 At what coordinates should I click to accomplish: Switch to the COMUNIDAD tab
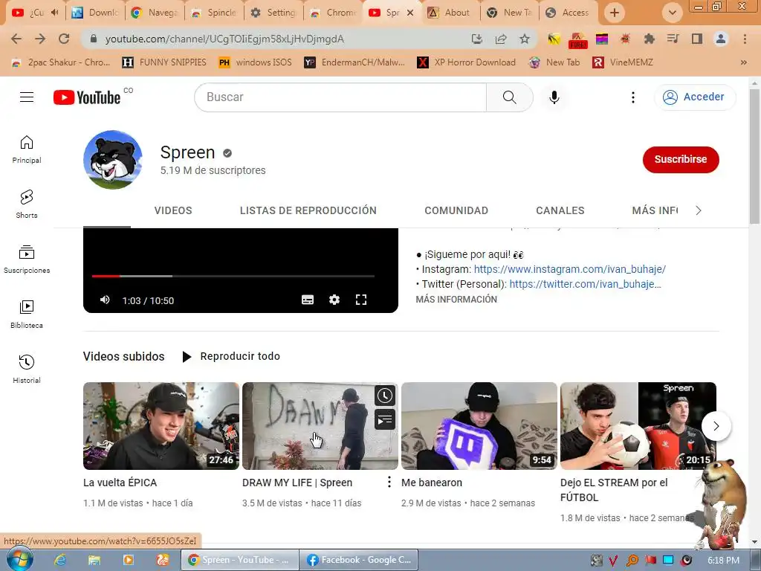[456, 210]
